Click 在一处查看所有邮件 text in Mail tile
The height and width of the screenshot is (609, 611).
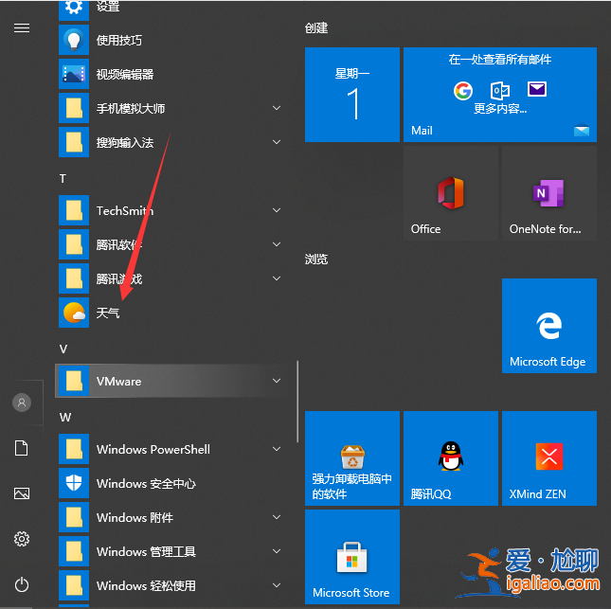click(500, 60)
